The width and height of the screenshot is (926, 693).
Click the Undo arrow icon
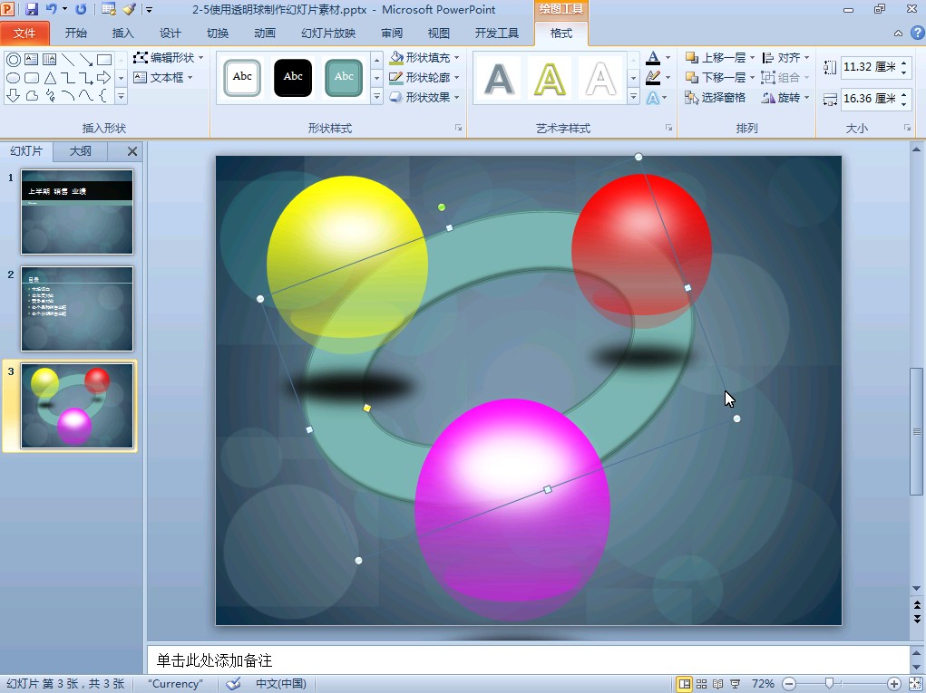tap(52, 9)
